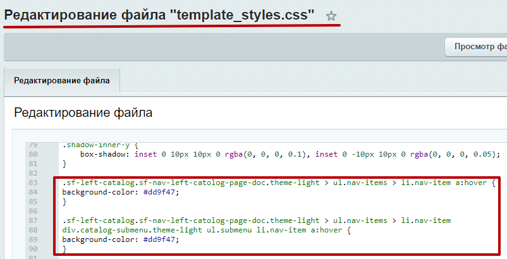The width and height of the screenshot is (507, 259).
Task: Add page to favorites with star icon
Action: point(331,16)
